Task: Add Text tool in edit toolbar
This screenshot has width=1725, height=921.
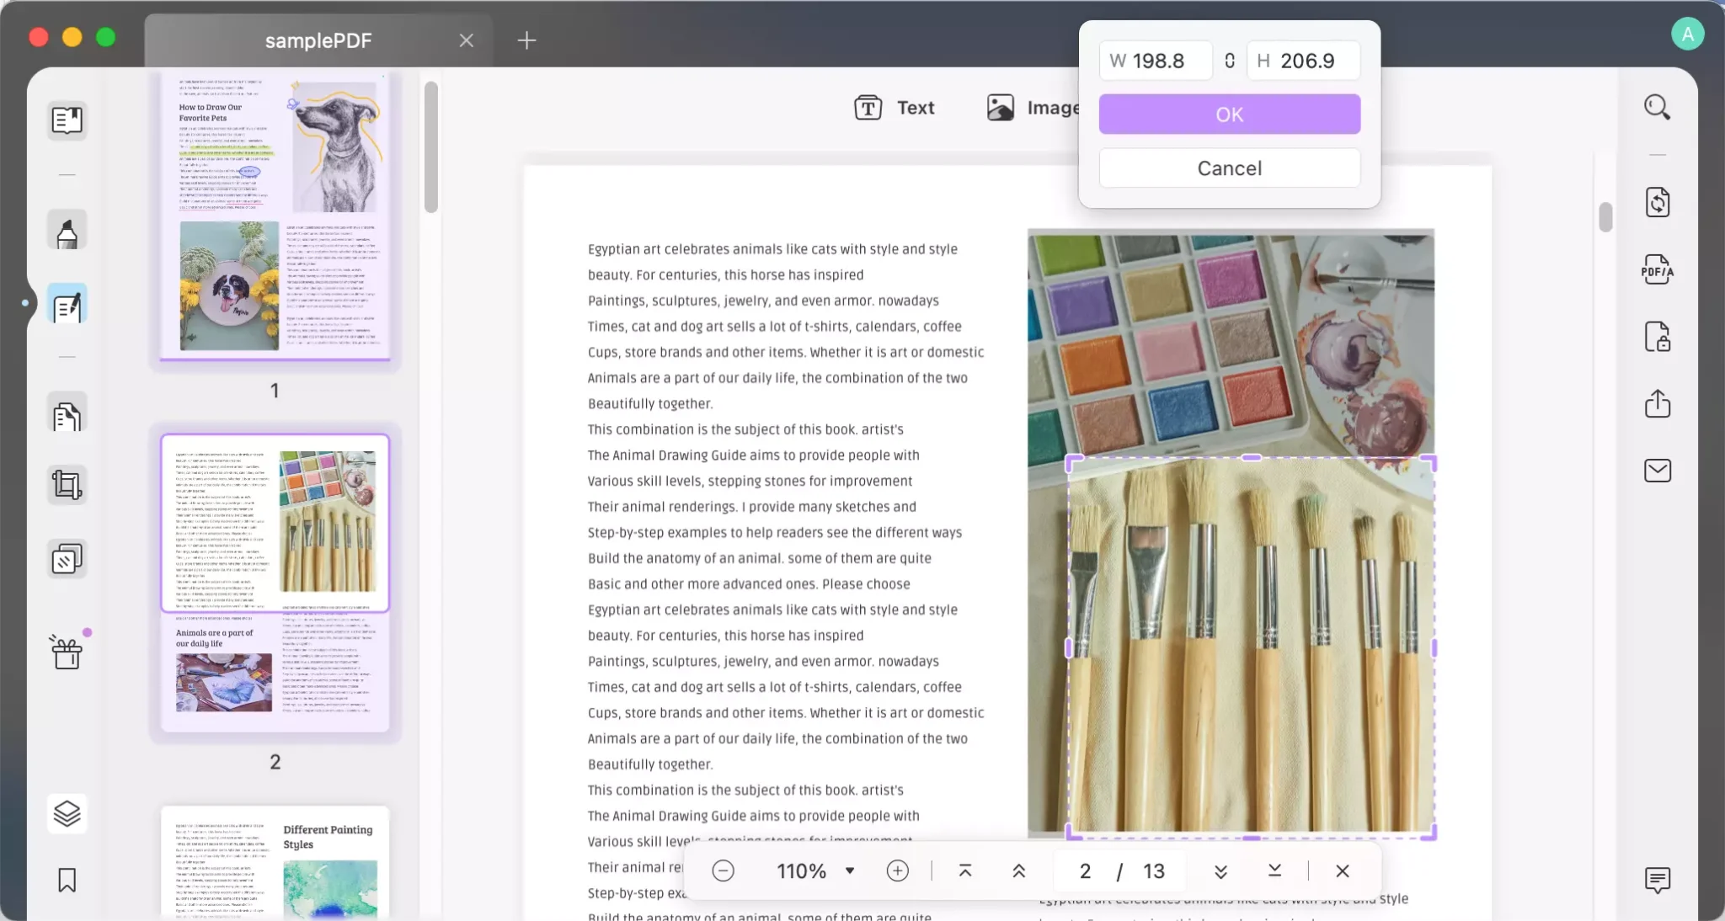Action: pos(895,108)
